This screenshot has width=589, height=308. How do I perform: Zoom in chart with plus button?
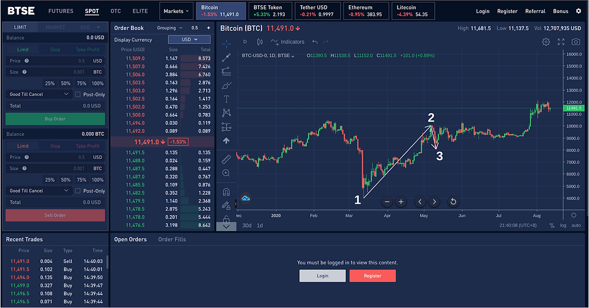point(401,202)
